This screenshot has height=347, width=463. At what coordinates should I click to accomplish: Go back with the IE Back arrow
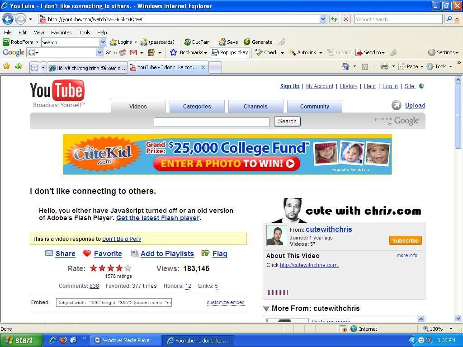coord(8,19)
